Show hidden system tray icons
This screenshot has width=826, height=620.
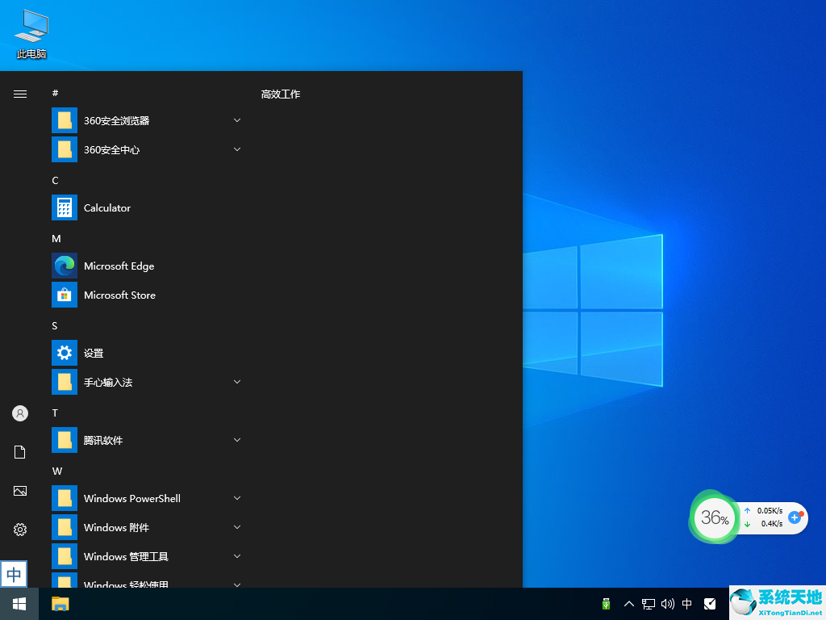click(628, 604)
